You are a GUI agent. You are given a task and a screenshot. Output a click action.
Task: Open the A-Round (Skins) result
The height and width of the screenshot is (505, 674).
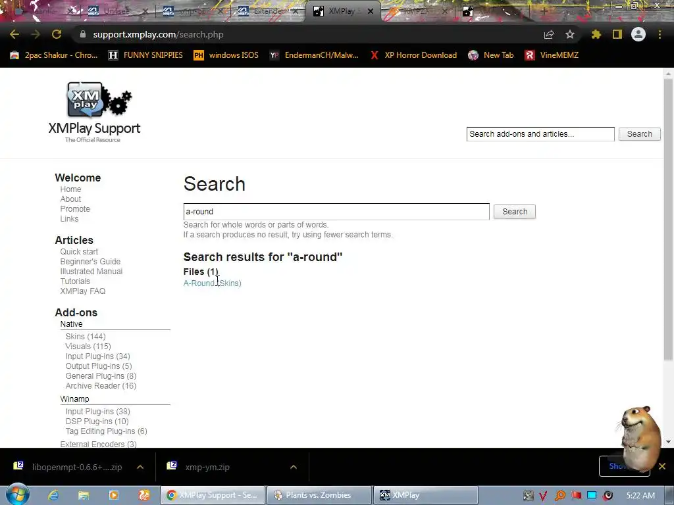213,283
